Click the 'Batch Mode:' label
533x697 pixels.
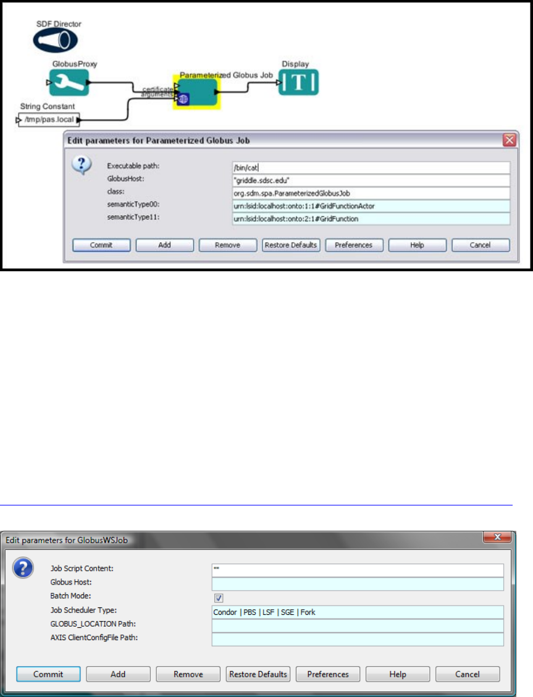click(70, 596)
